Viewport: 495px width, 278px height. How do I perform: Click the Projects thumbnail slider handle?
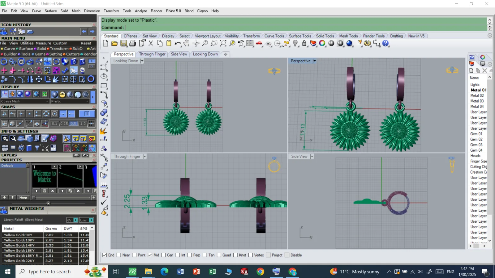[34, 197]
